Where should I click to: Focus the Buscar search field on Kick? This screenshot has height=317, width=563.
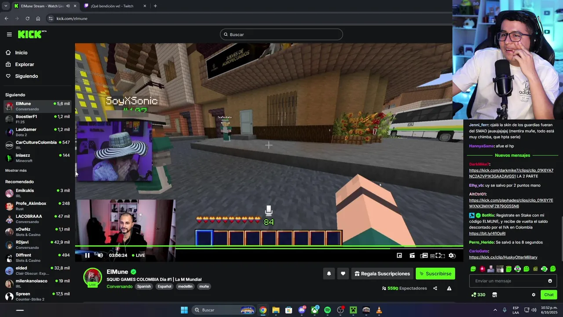(x=281, y=34)
